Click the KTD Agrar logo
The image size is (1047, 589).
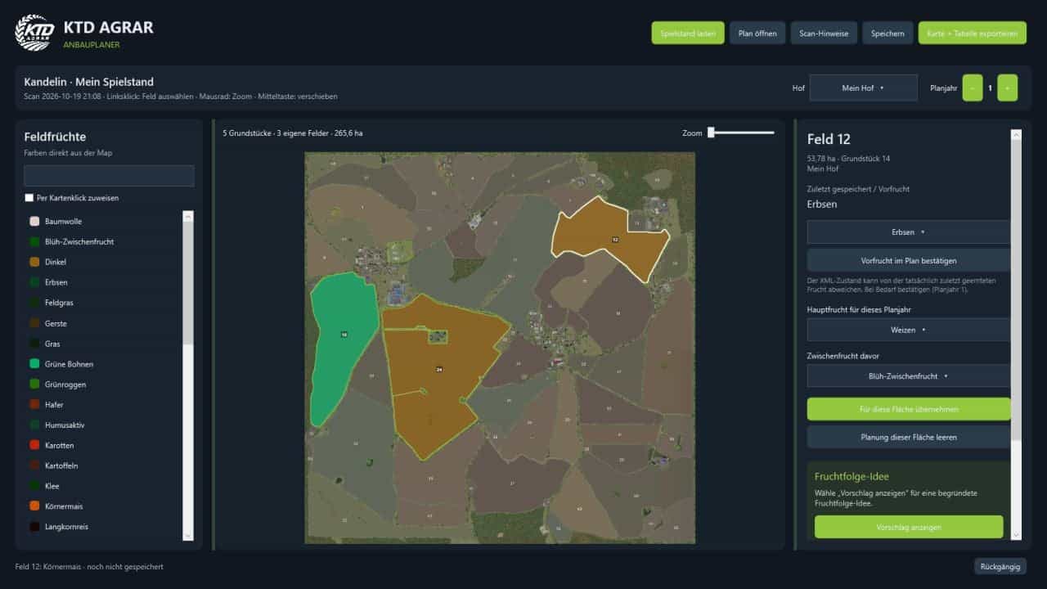[34, 32]
